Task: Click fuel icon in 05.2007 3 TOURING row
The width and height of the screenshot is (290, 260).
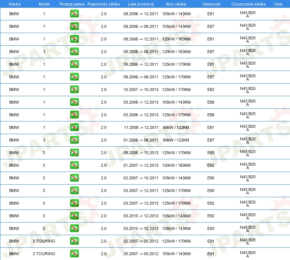Action: [x=74, y=254]
